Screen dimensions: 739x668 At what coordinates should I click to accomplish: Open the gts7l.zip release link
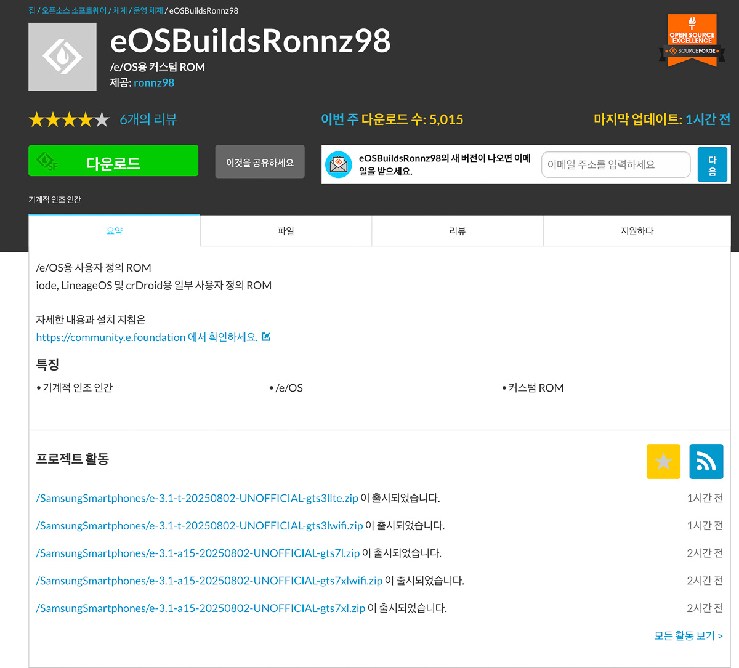click(x=198, y=553)
